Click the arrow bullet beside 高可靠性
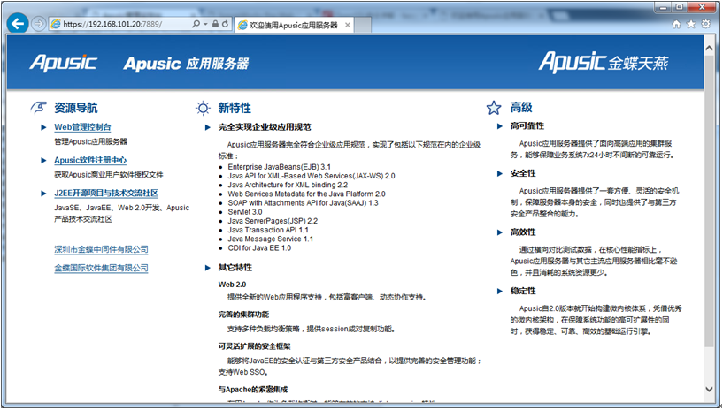 499,126
